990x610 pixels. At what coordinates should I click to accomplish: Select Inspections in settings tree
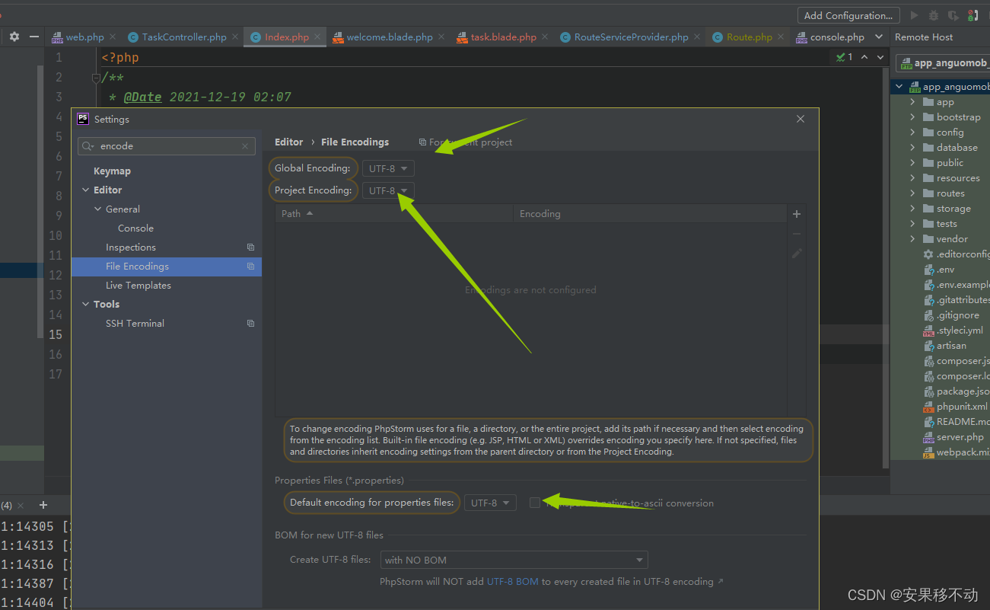point(131,248)
